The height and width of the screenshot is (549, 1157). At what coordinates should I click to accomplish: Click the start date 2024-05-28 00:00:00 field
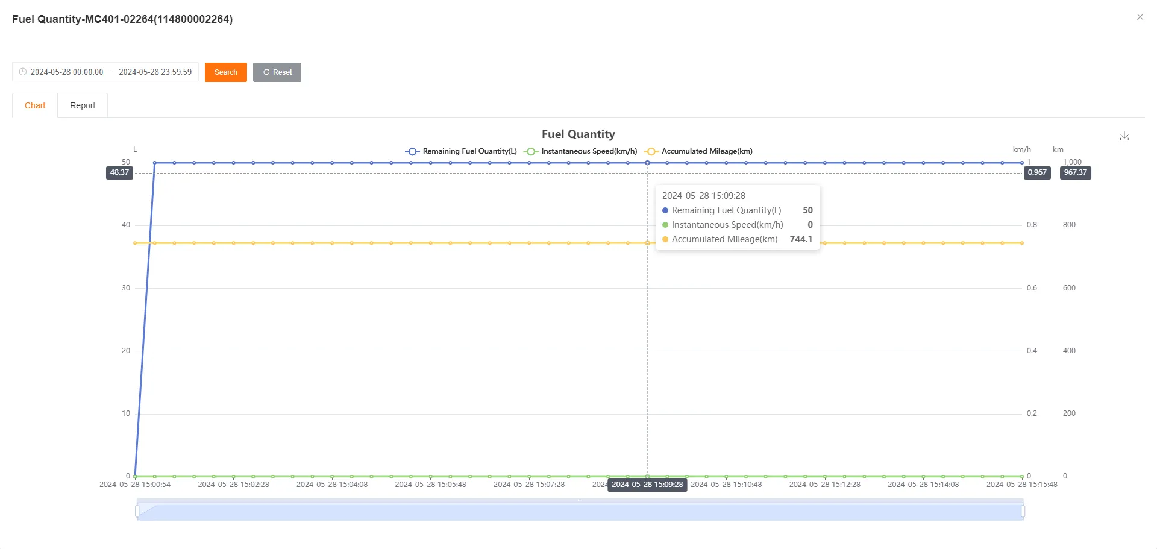click(x=67, y=72)
